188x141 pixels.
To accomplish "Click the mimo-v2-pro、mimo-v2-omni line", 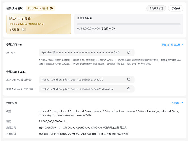I will 65,115.
